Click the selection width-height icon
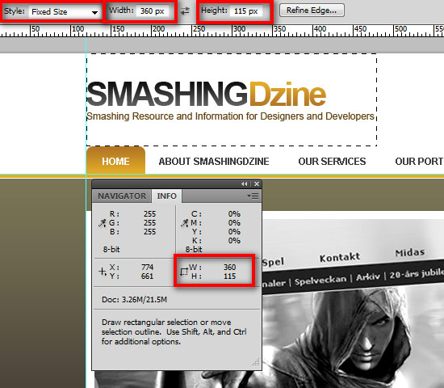This screenshot has height=388, width=444. (184, 272)
